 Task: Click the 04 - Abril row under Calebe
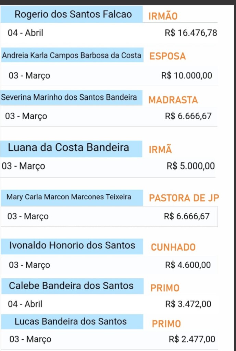point(110,304)
